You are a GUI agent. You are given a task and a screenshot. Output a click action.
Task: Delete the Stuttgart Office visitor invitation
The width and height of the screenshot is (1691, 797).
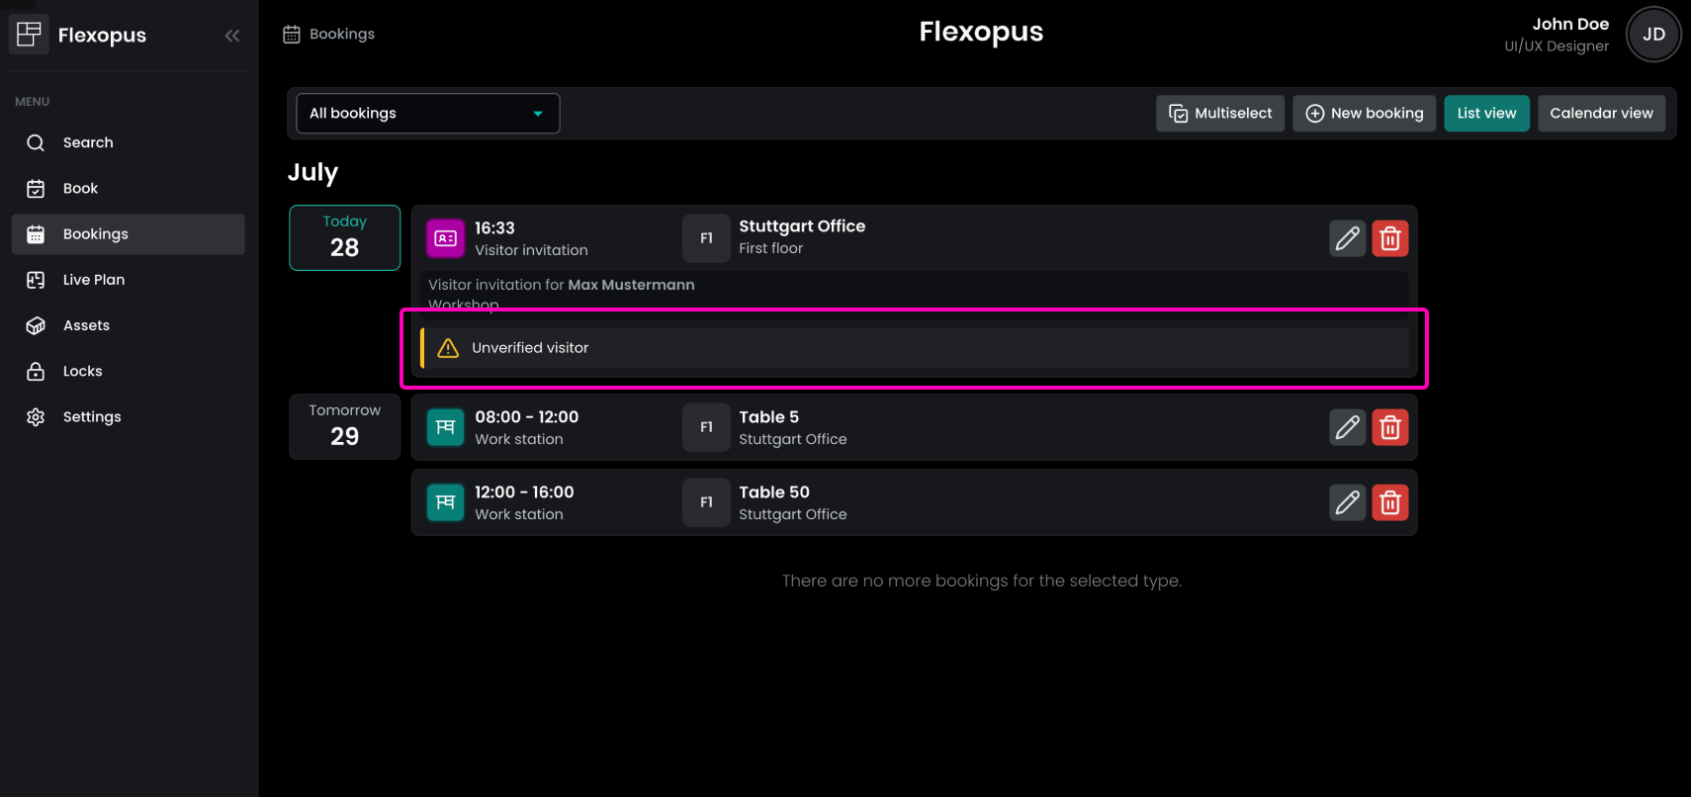pyautogui.click(x=1389, y=238)
